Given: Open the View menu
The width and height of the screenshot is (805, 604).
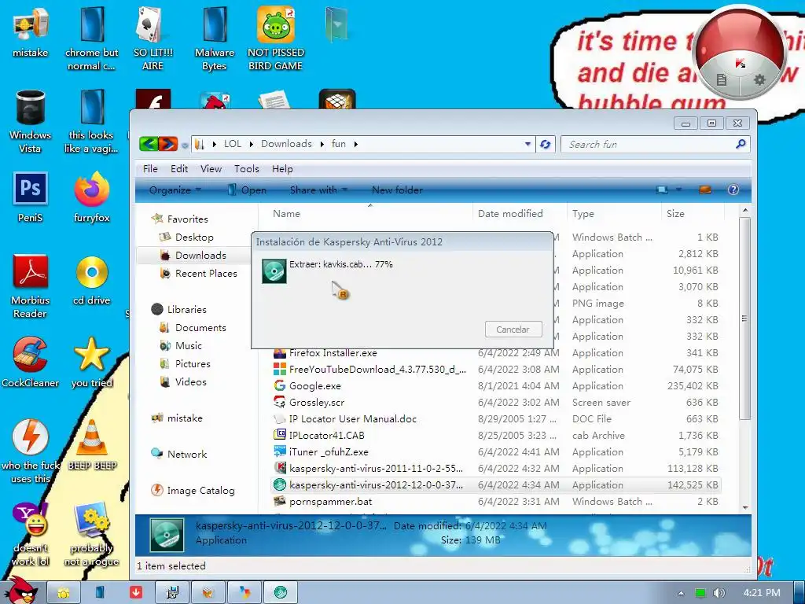Looking at the screenshot, I should pos(211,169).
